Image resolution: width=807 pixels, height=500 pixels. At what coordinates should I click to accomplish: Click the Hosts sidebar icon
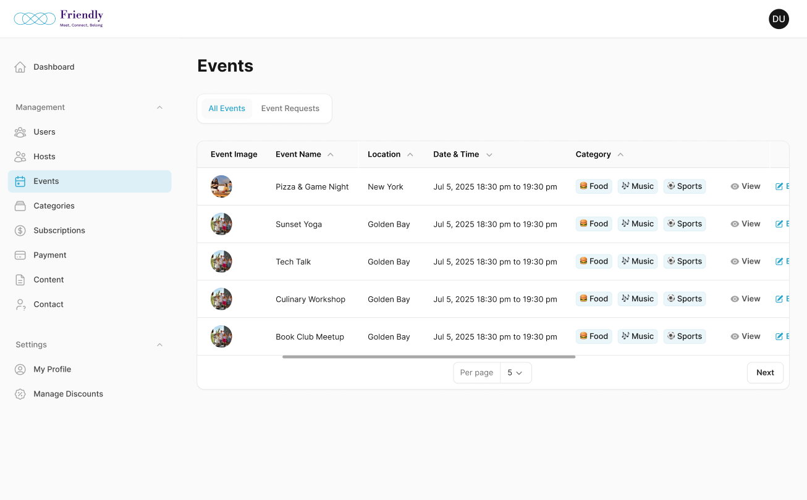click(20, 157)
